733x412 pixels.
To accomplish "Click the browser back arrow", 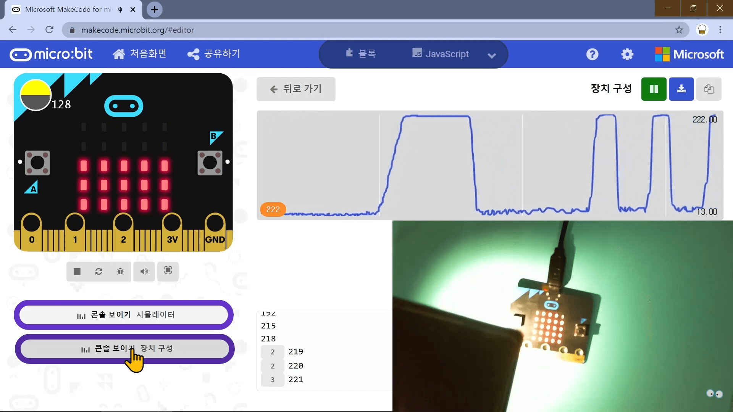I will click(x=13, y=30).
